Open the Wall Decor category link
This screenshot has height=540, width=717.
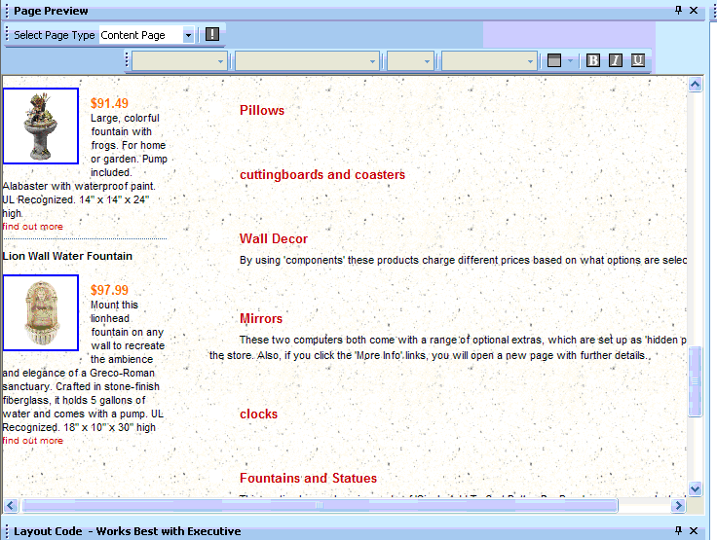coord(273,238)
